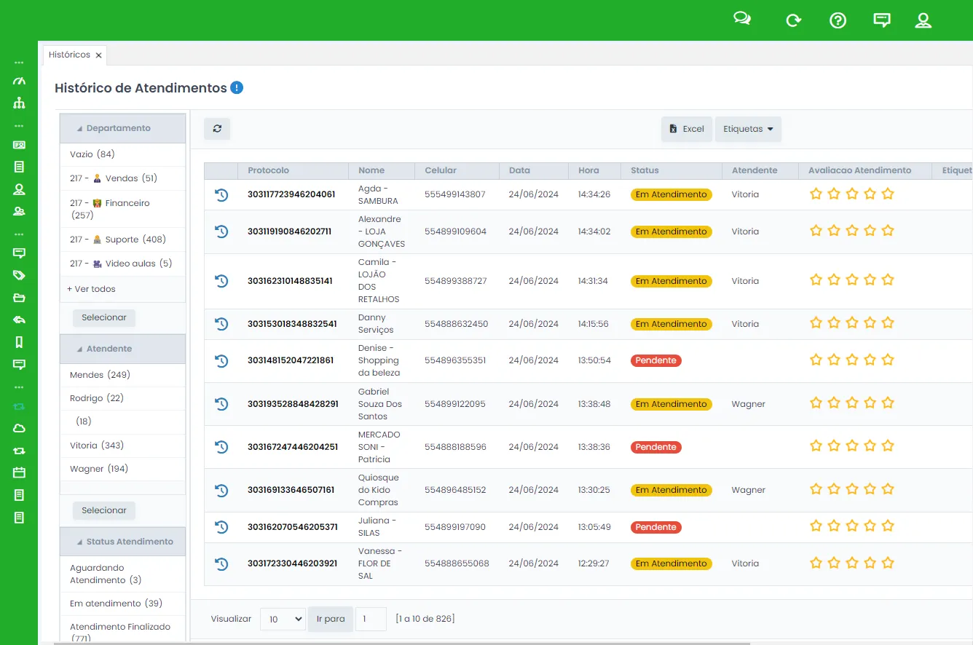This screenshot has height=645, width=973.
Task: Open history icon for Camila - LOJÃO DOS RETALHOS
Action: coord(221,281)
